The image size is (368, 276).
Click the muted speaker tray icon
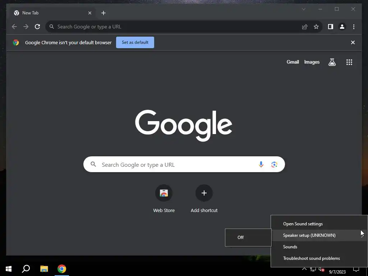tap(321, 270)
